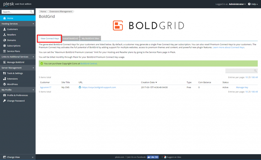Click the Customers person icon
This screenshot has width=261, height=160.
pyautogui.click(x=5, y=29)
